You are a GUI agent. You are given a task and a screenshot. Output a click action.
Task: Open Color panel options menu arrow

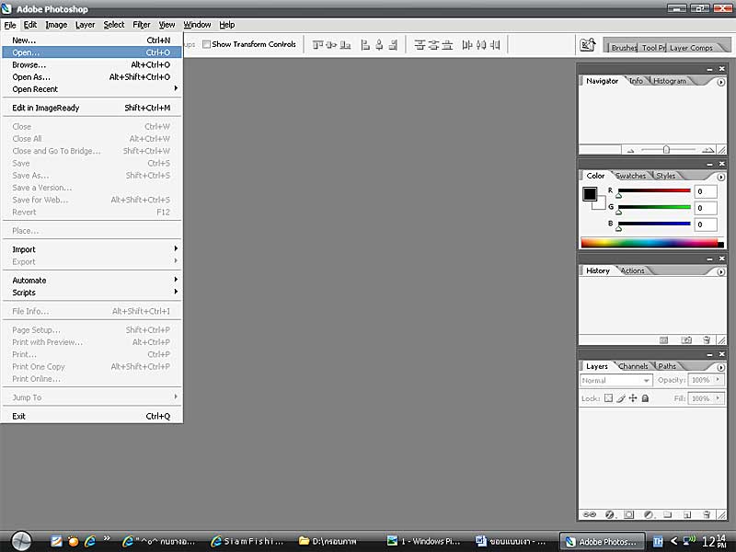coord(721,177)
